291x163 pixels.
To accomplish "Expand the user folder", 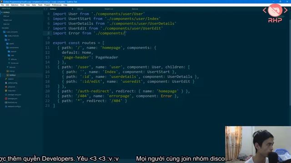I will tap(9, 55).
